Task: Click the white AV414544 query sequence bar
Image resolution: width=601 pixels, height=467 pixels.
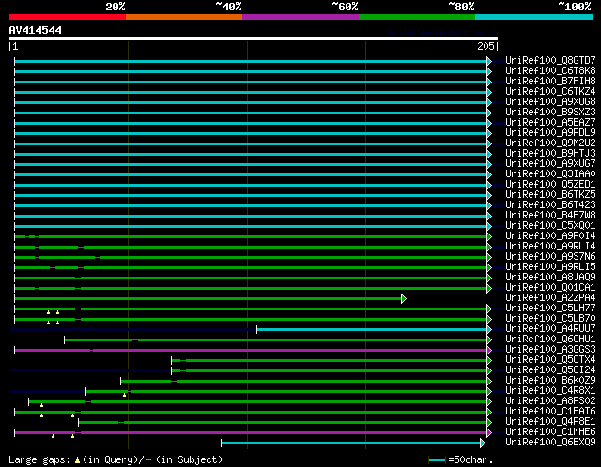Action: 254,38
